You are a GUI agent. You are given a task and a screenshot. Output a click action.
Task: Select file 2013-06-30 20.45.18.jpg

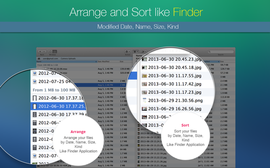point(175,68)
